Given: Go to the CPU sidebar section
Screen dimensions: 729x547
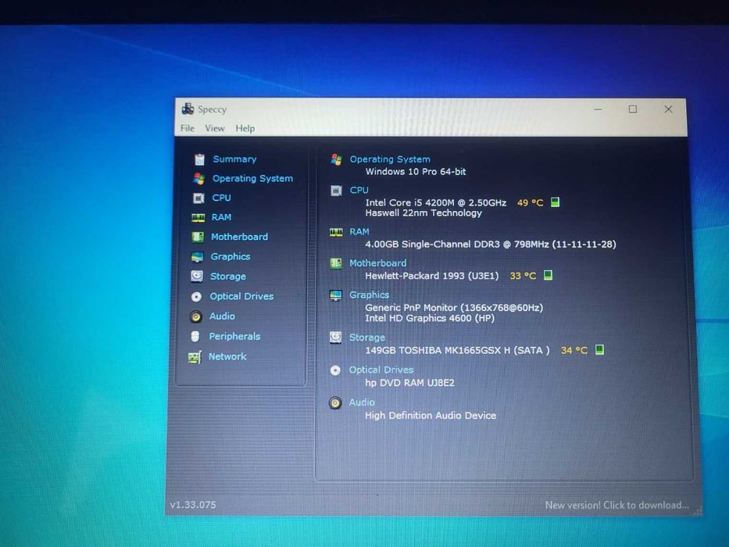Looking at the screenshot, I should tap(221, 198).
